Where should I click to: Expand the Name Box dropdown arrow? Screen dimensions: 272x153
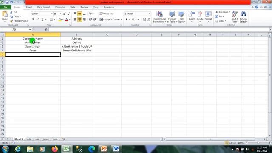point(30,30)
